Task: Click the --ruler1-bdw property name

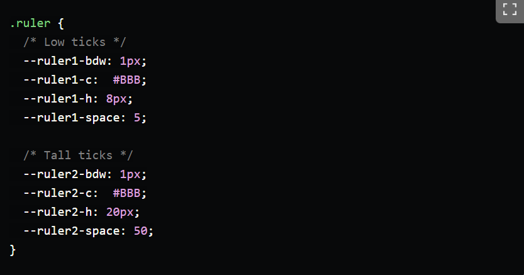Action: [x=65, y=61]
